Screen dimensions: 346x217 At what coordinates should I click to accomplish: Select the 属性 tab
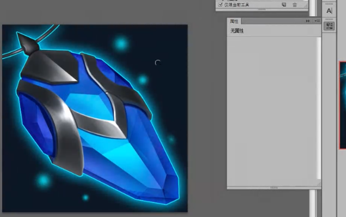click(234, 21)
